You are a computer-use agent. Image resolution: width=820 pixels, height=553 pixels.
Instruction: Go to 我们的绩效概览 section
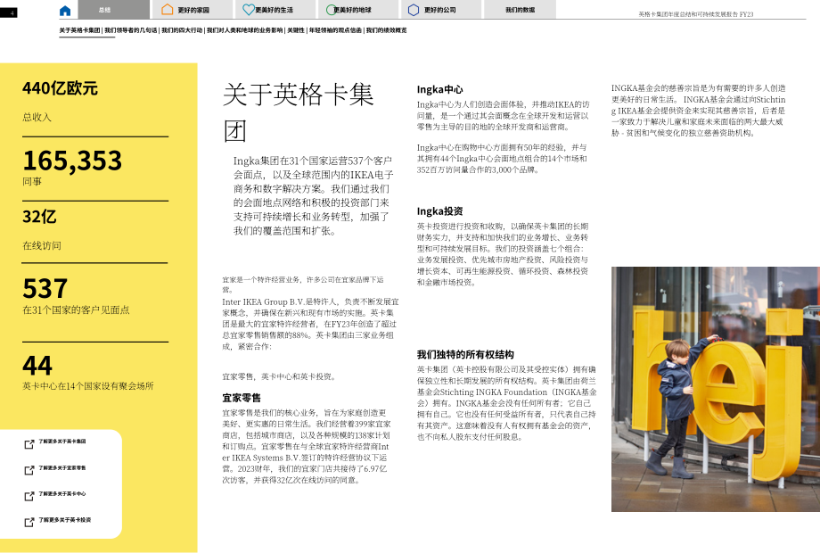pyautogui.click(x=387, y=30)
